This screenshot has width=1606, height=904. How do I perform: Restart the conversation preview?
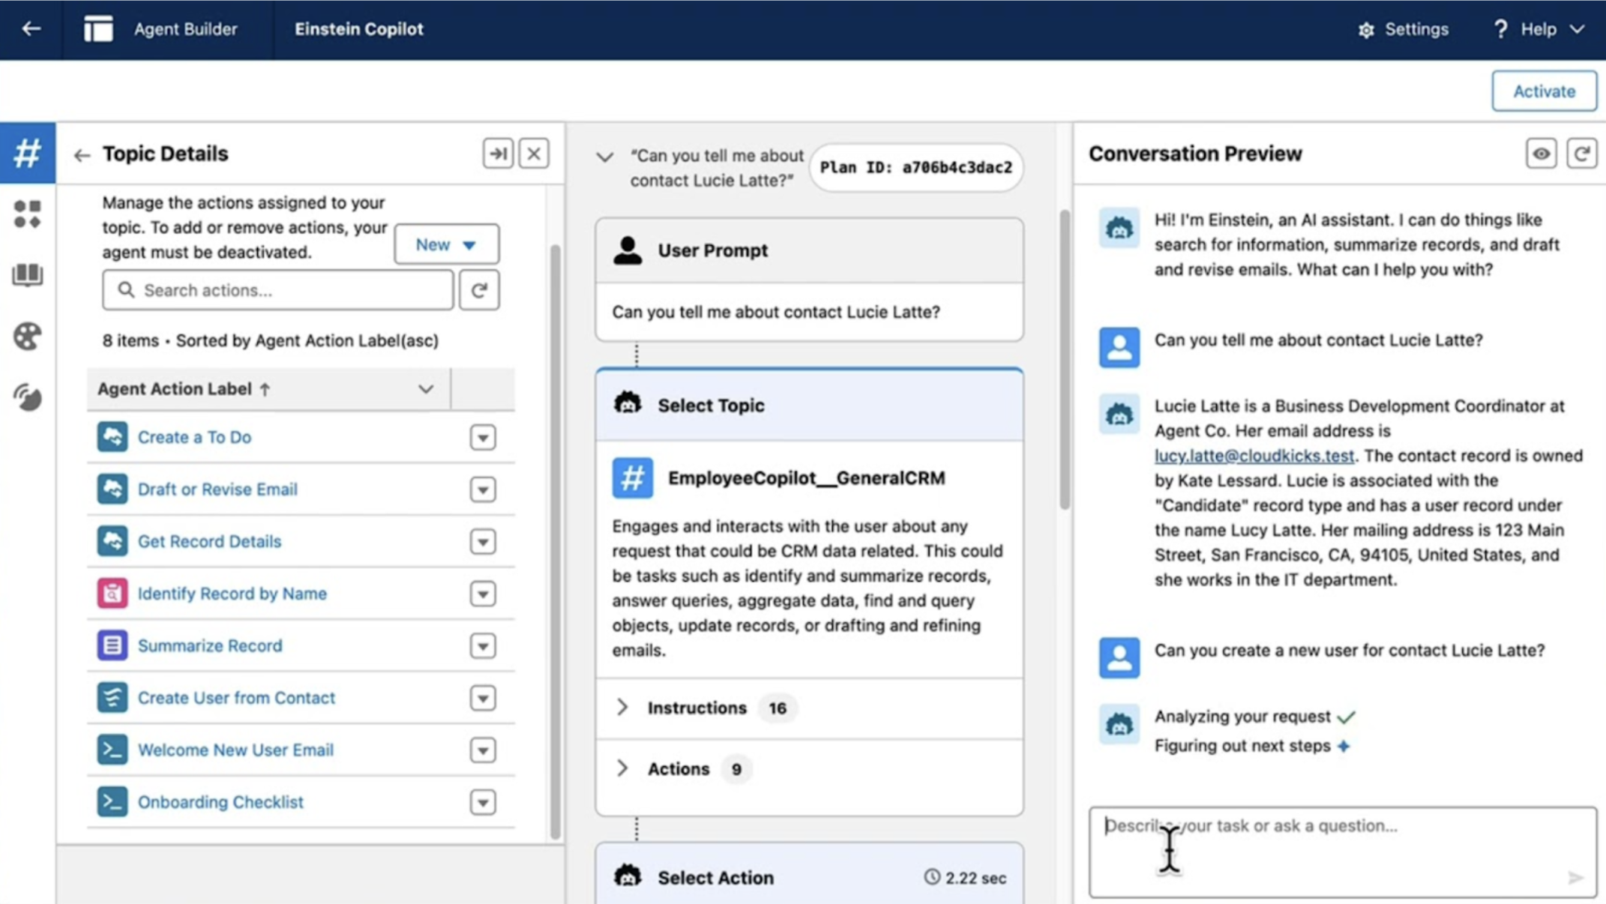point(1581,154)
